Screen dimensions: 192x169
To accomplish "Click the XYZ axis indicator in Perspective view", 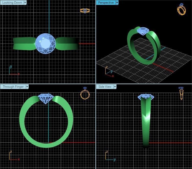I will pos(109,72).
